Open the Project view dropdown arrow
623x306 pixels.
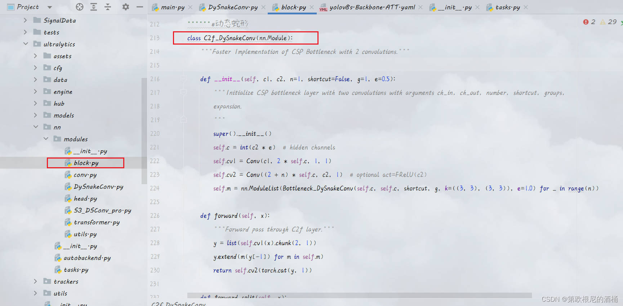pos(50,7)
